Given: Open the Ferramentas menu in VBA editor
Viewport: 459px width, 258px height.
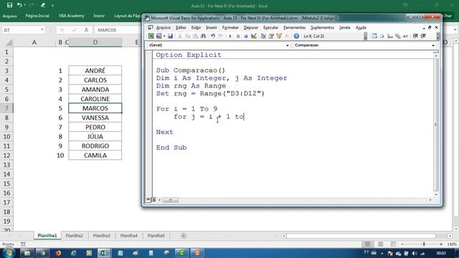Looking at the screenshot, I should tap(295, 27).
